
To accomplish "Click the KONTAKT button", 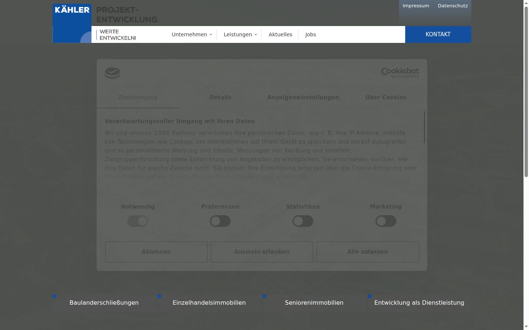I will click(438, 34).
